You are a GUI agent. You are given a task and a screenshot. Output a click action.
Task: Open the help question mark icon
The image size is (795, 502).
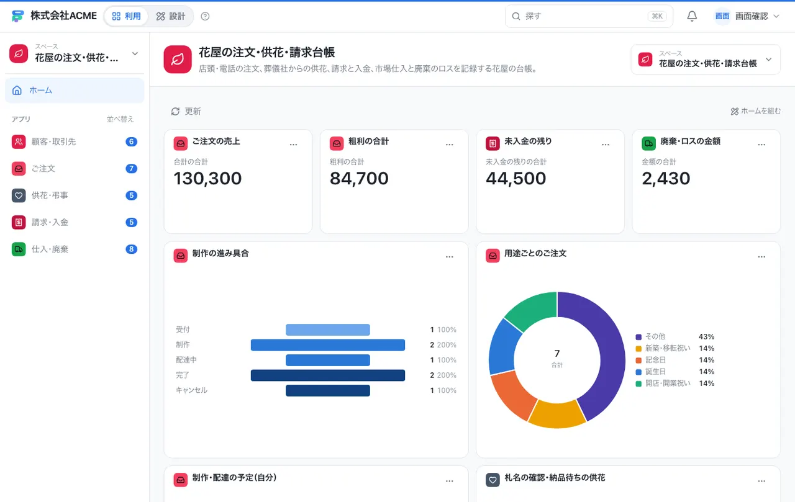[x=206, y=16]
